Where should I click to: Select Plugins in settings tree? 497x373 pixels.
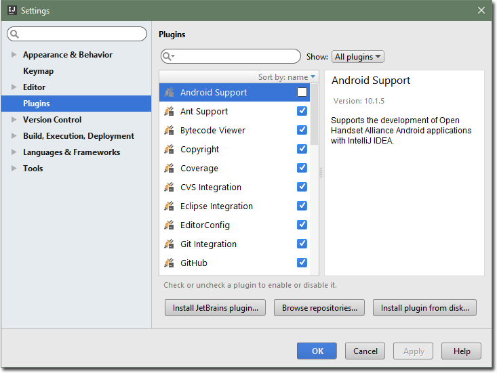pos(76,104)
